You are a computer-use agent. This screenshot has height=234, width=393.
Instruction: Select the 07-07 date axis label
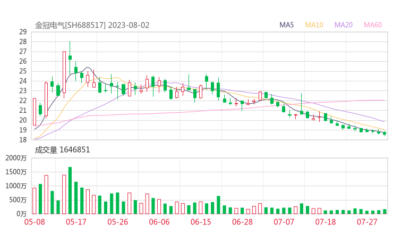point(284,222)
